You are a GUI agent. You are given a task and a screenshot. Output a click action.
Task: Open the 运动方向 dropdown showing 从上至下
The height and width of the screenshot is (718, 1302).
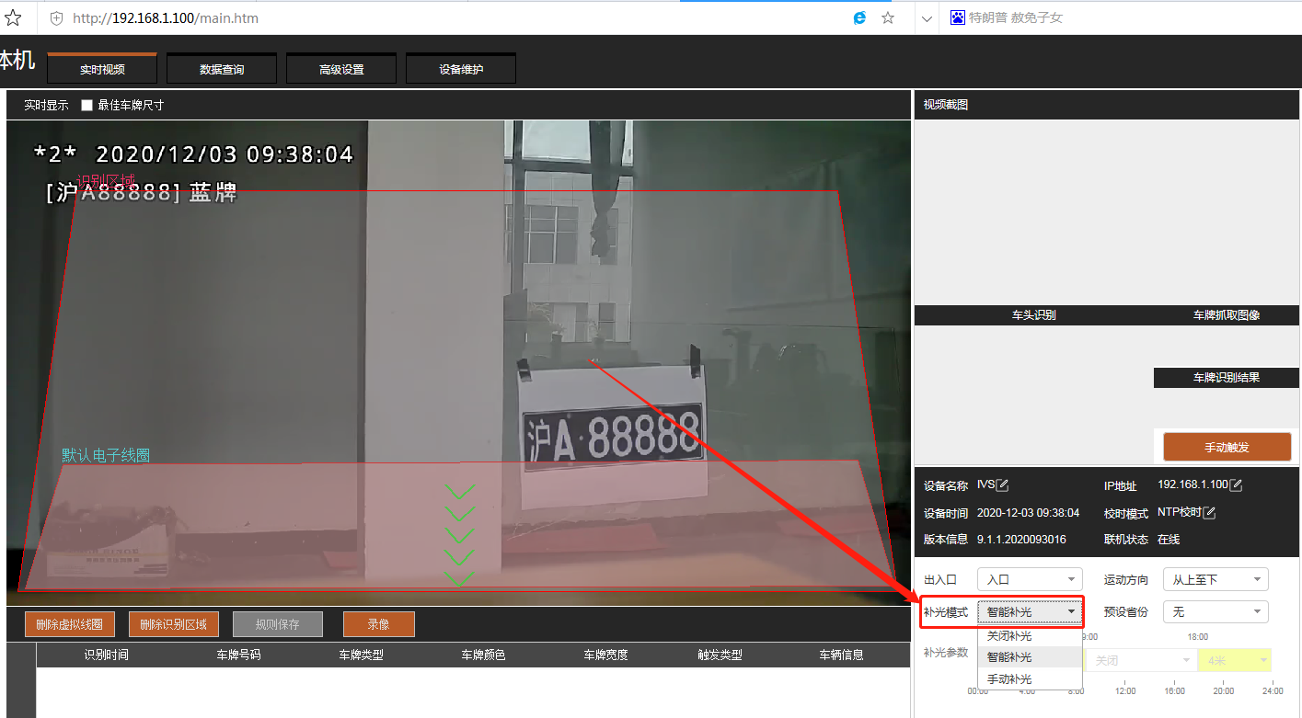pyautogui.click(x=1216, y=579)
